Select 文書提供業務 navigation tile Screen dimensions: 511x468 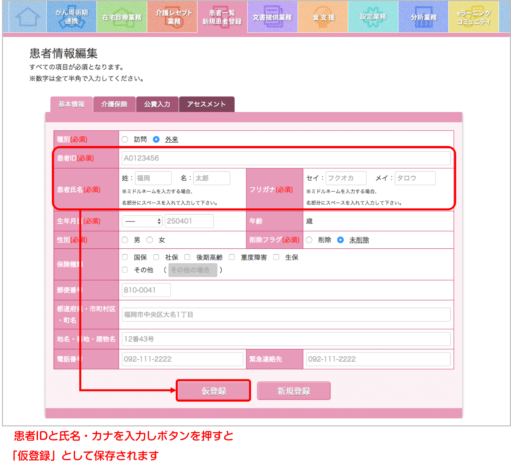273,17
